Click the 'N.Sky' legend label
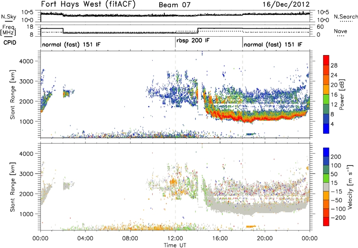The height and width of the screenshot is (248, 358). click(9, 17)
